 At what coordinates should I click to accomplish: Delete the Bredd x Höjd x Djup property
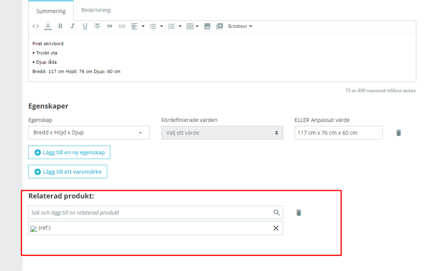(398, 133)
